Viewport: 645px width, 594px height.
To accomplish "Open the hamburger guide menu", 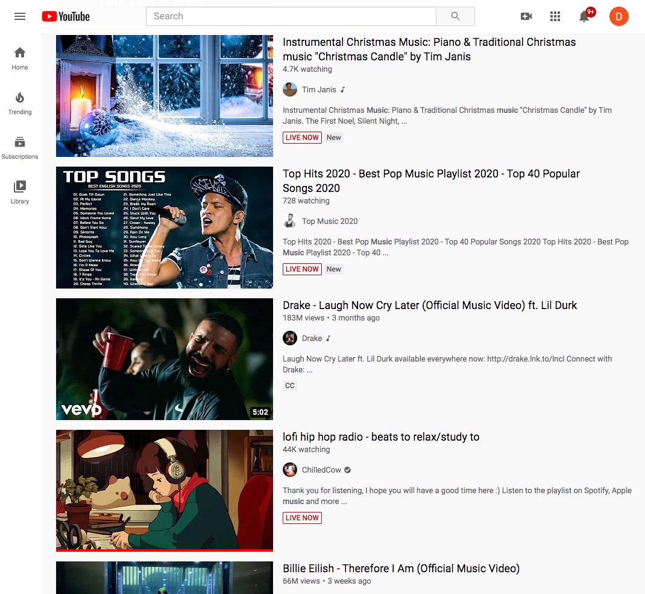I will 20,16.
